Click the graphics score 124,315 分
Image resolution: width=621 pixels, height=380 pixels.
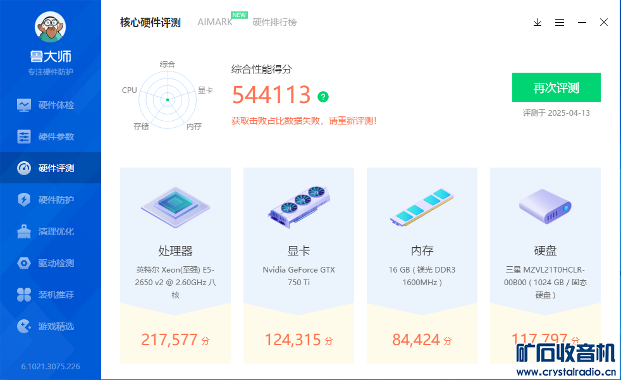click(x=298, y=340)
